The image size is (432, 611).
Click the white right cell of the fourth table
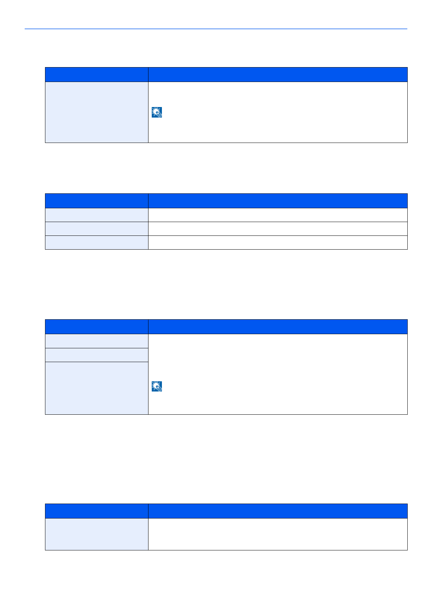click(278, 534)
